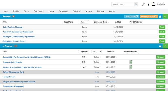The width and height of the screenshot is (168, 91).
Task: Click the In Progress section lock icon
Action: click(x=160, y=46)
